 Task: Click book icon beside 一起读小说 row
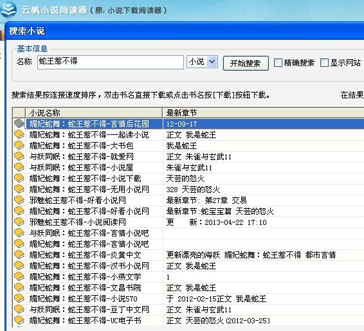point(19,134)
